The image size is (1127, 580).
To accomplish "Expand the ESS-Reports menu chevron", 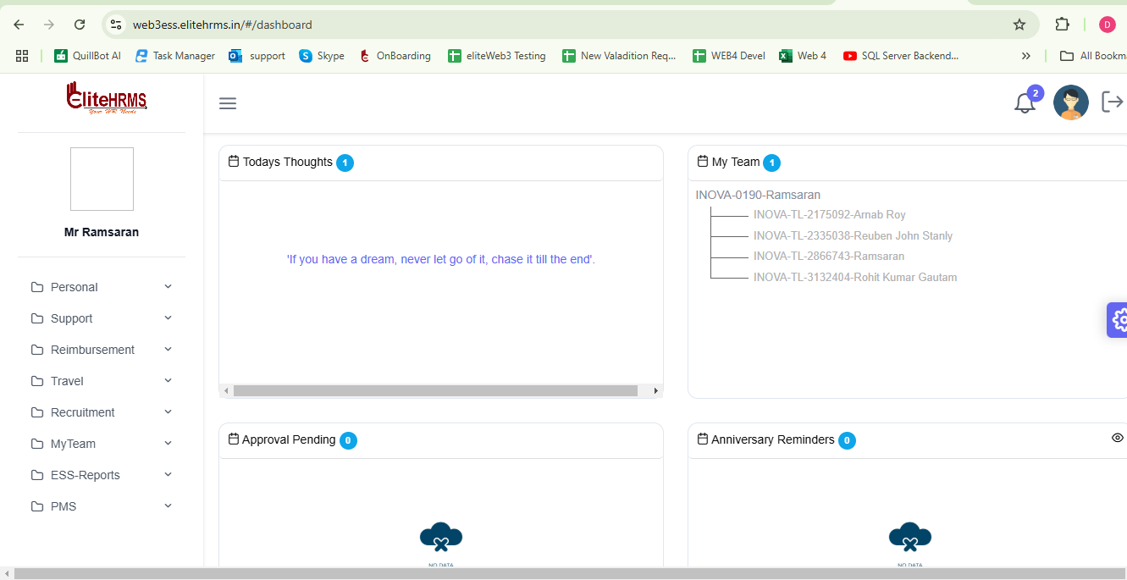I will coord(168,475).
